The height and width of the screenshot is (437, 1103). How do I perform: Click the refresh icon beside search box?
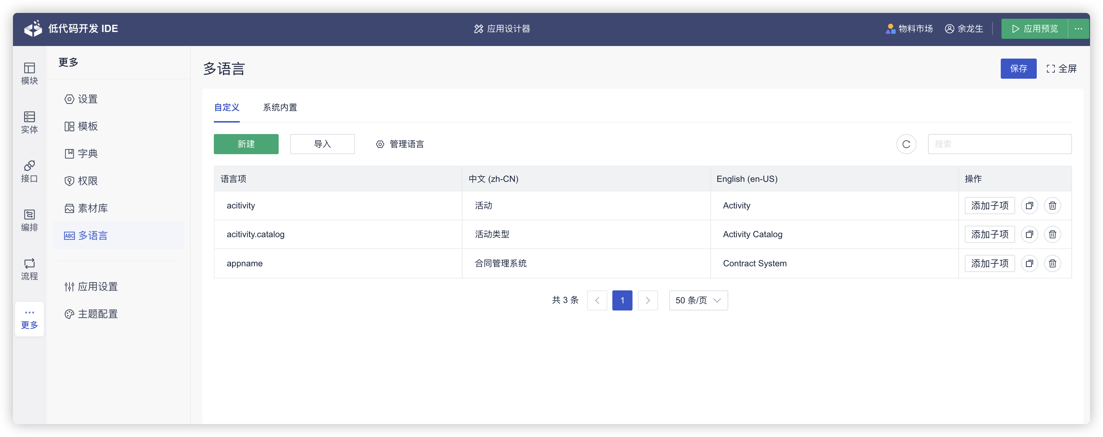point(906,144)
